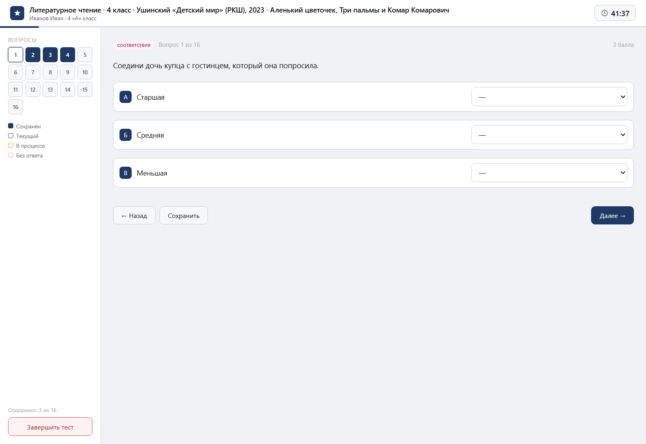Click the clock timer showing 41:37
The image size is (646, 444).
615,13
